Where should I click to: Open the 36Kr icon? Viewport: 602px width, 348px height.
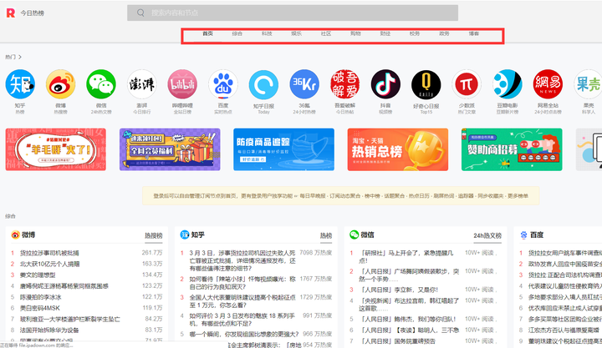point(304,84)
